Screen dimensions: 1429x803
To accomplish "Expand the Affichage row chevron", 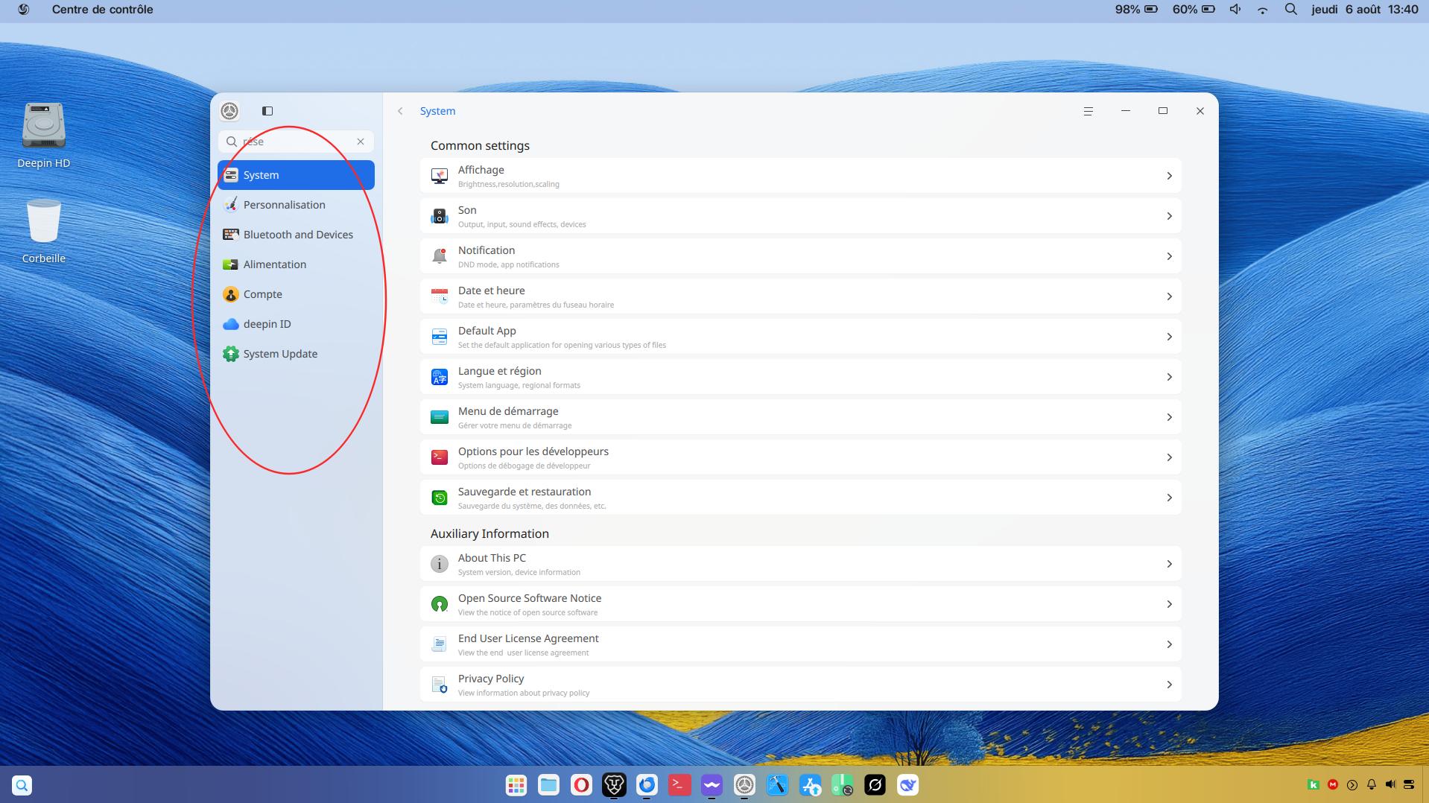I will point(1169,176).
